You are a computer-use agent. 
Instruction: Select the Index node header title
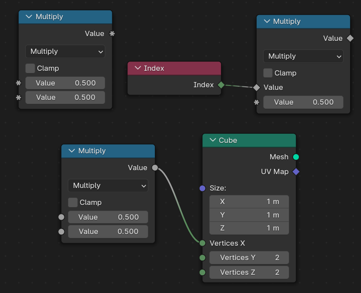pos(154,68)
